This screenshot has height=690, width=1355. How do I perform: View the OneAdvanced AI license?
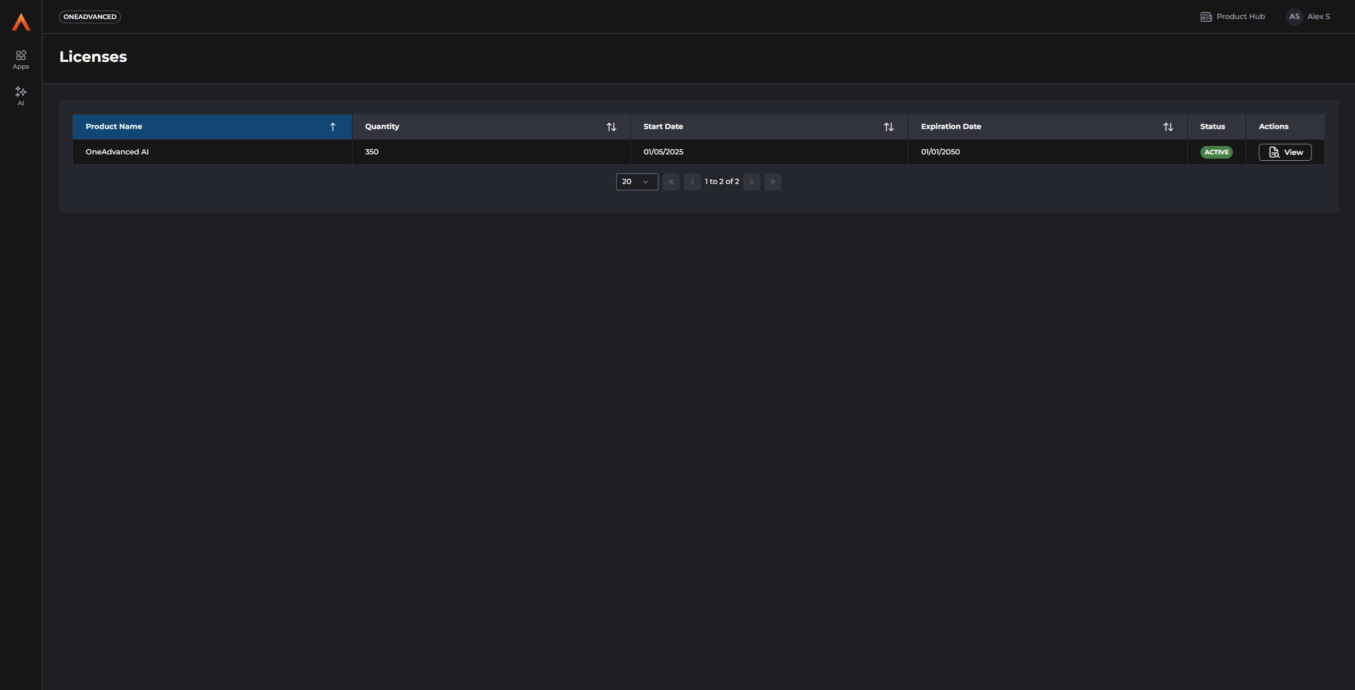[1285, 152]
